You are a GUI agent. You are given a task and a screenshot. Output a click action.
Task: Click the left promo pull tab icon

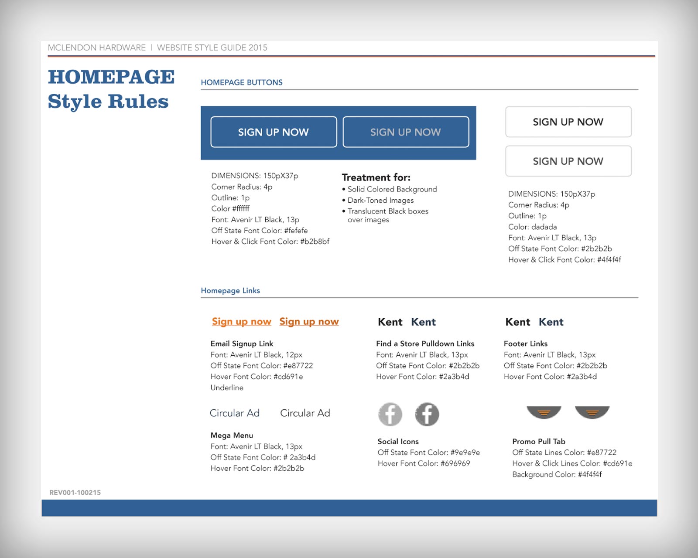click(544, 412)
